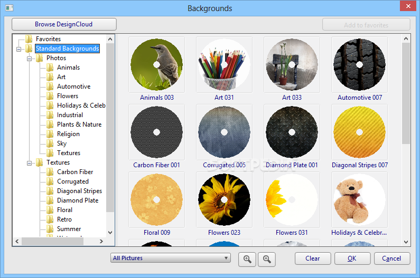The height and width of the screenshot is (278, 420).
Task: Select the Carbon Fiber folder
Action: point(75,172)
